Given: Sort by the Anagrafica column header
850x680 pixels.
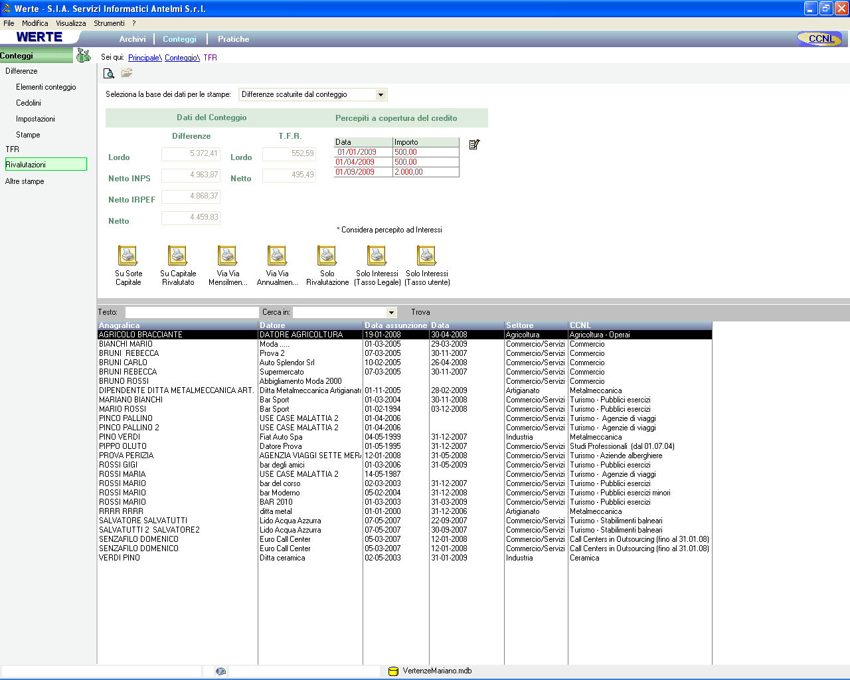Looking at the screenshot, I should click(x=177, y=325).
